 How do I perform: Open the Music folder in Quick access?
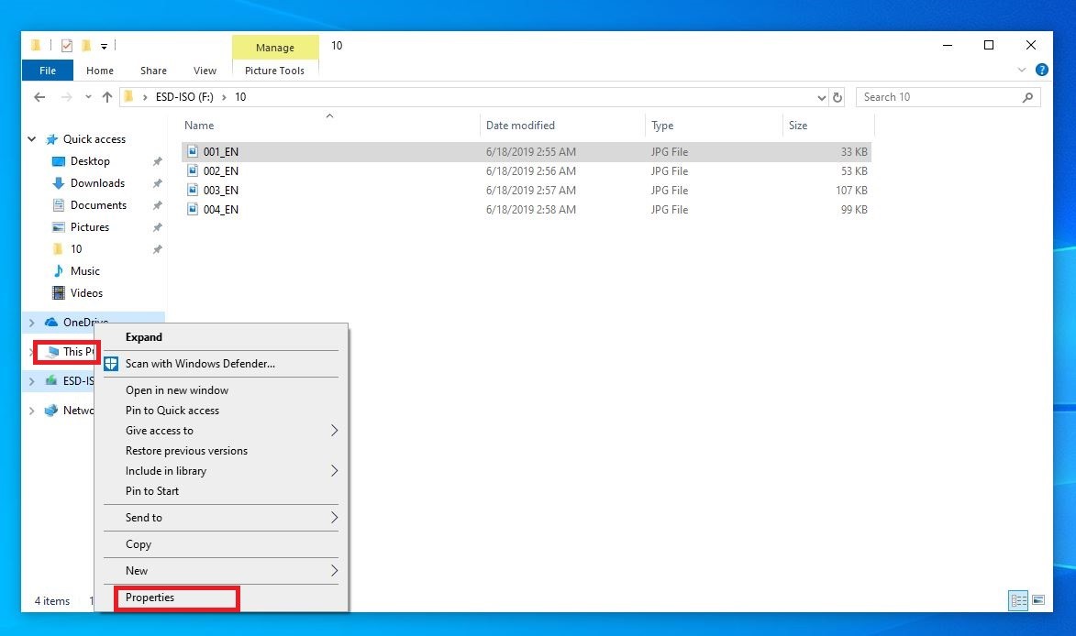coord(84,271)
